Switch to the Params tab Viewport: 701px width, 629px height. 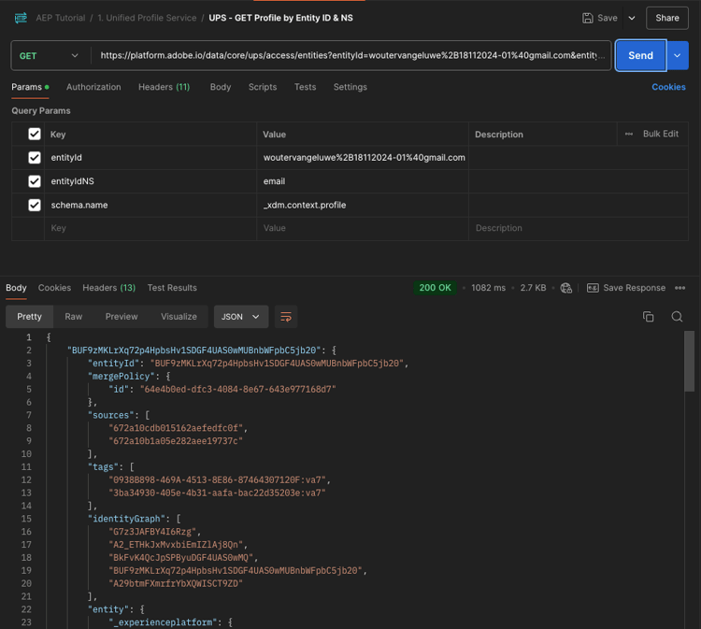[x=30, y=87]
